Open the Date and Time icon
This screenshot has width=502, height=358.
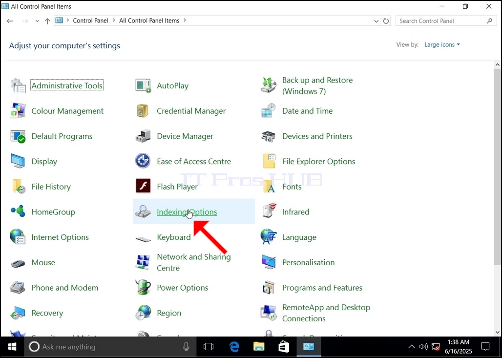pyautogui.click(x=269, y=111)
